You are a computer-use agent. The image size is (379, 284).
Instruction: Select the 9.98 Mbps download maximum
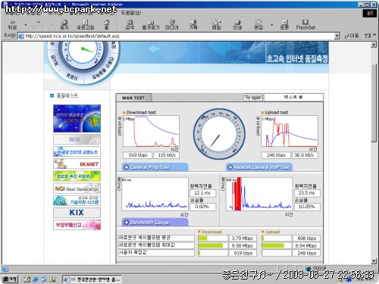(243, 245)
